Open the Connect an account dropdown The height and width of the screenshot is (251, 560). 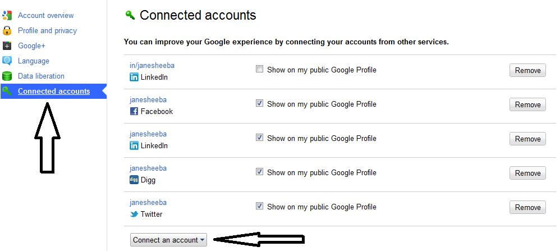168,240
